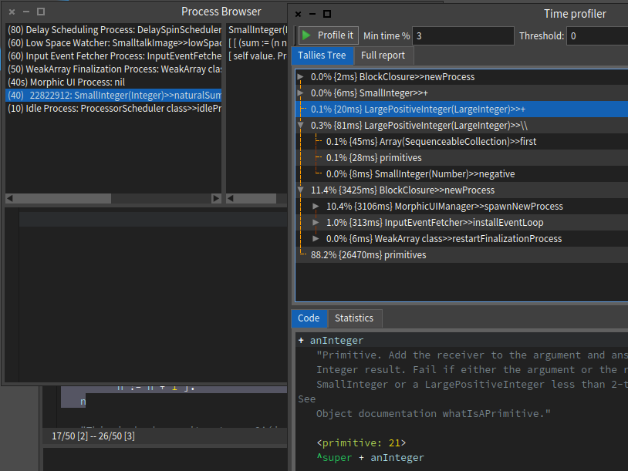Click process list scrollbar left arrow

pyautogui.click(x=11, y=198)
